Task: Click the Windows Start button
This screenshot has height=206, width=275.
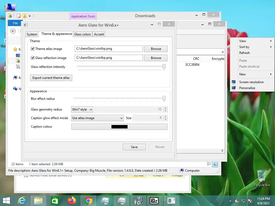Action: [6, 201]
